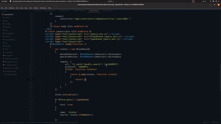The image size is (221, 124).
Task: Click the screen recorder indicator icon
Action: click(193, 1)
